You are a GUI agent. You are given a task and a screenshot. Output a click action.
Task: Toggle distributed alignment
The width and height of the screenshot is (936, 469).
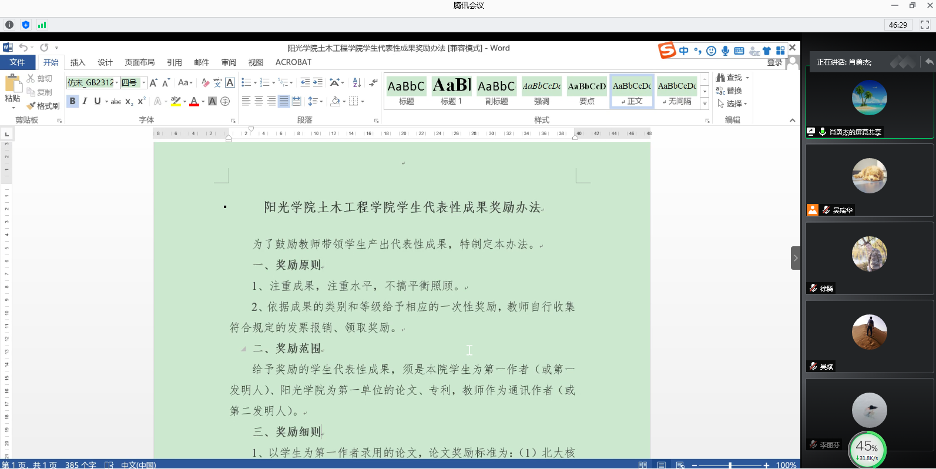point(296,101)
